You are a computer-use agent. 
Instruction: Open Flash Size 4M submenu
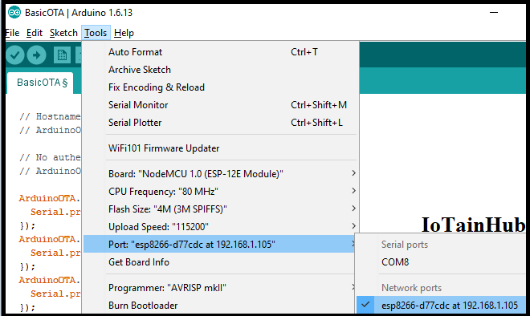[220, 209]
